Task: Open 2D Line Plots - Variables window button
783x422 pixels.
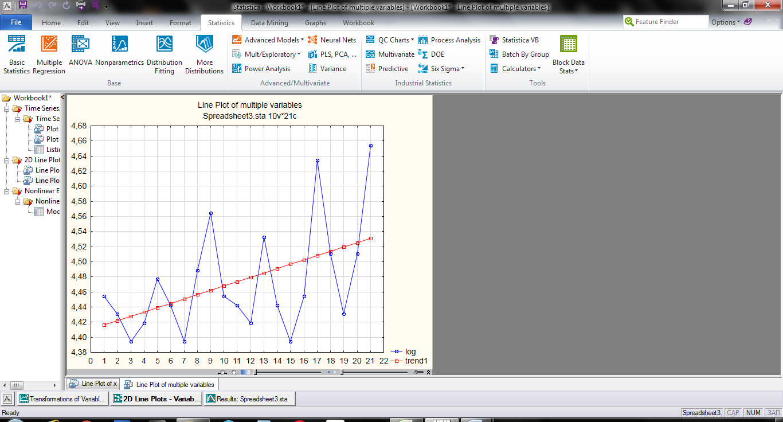Action: 156,399
